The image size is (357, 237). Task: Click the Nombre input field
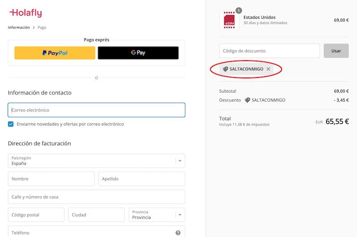[x=51, y=179]
